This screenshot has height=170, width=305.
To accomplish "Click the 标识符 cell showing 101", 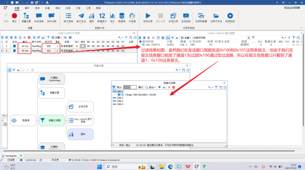I will 48,51.
